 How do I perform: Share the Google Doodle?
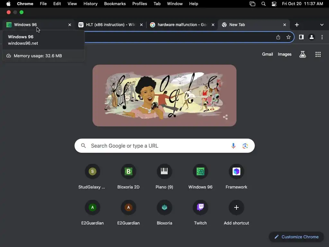(225, 117)
